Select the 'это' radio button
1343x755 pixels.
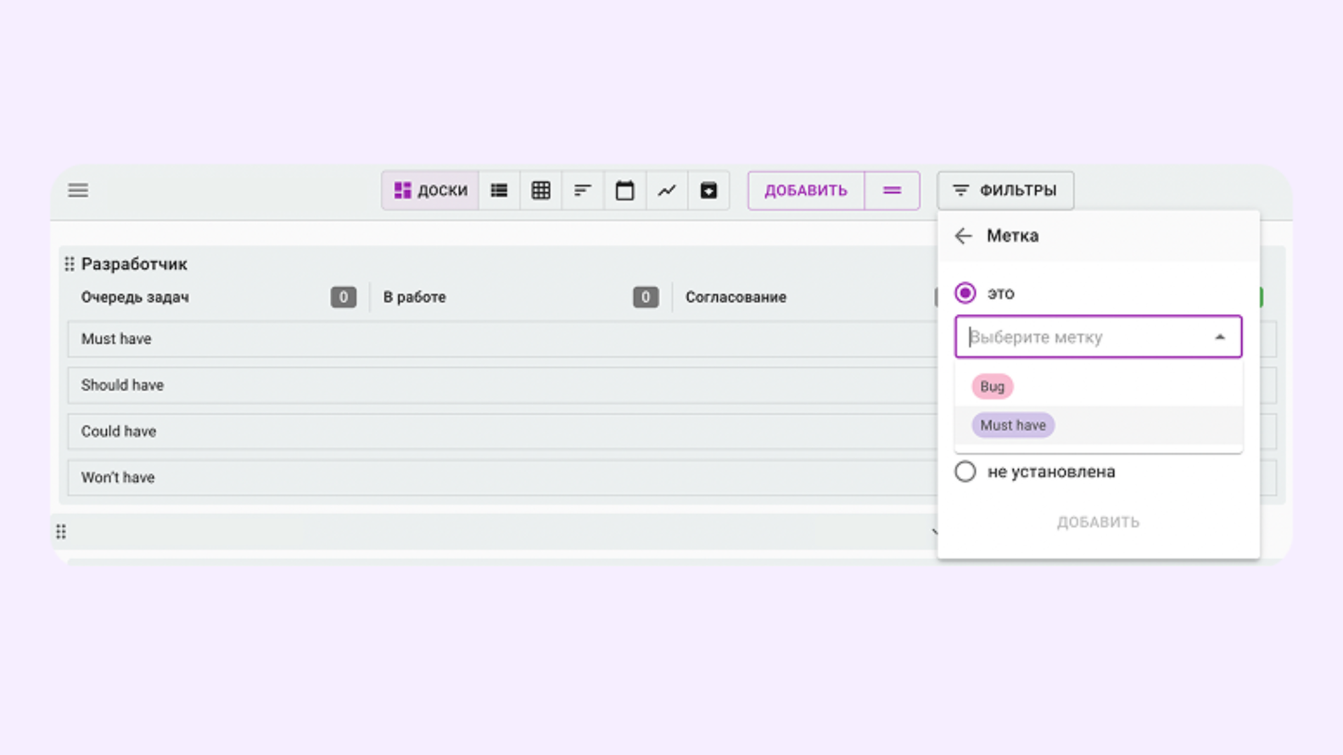coord(965,293)
